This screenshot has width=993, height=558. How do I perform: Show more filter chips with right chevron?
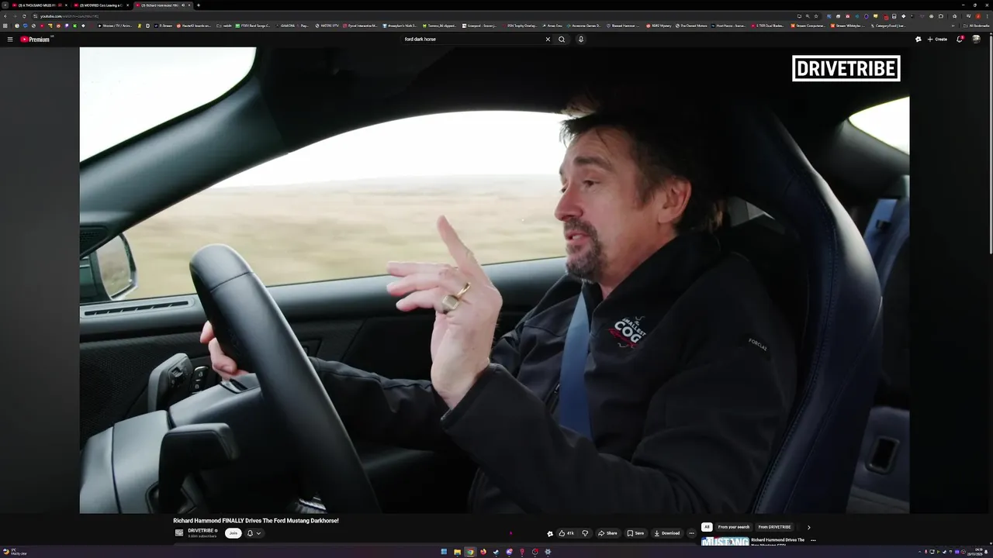point(808,527)
